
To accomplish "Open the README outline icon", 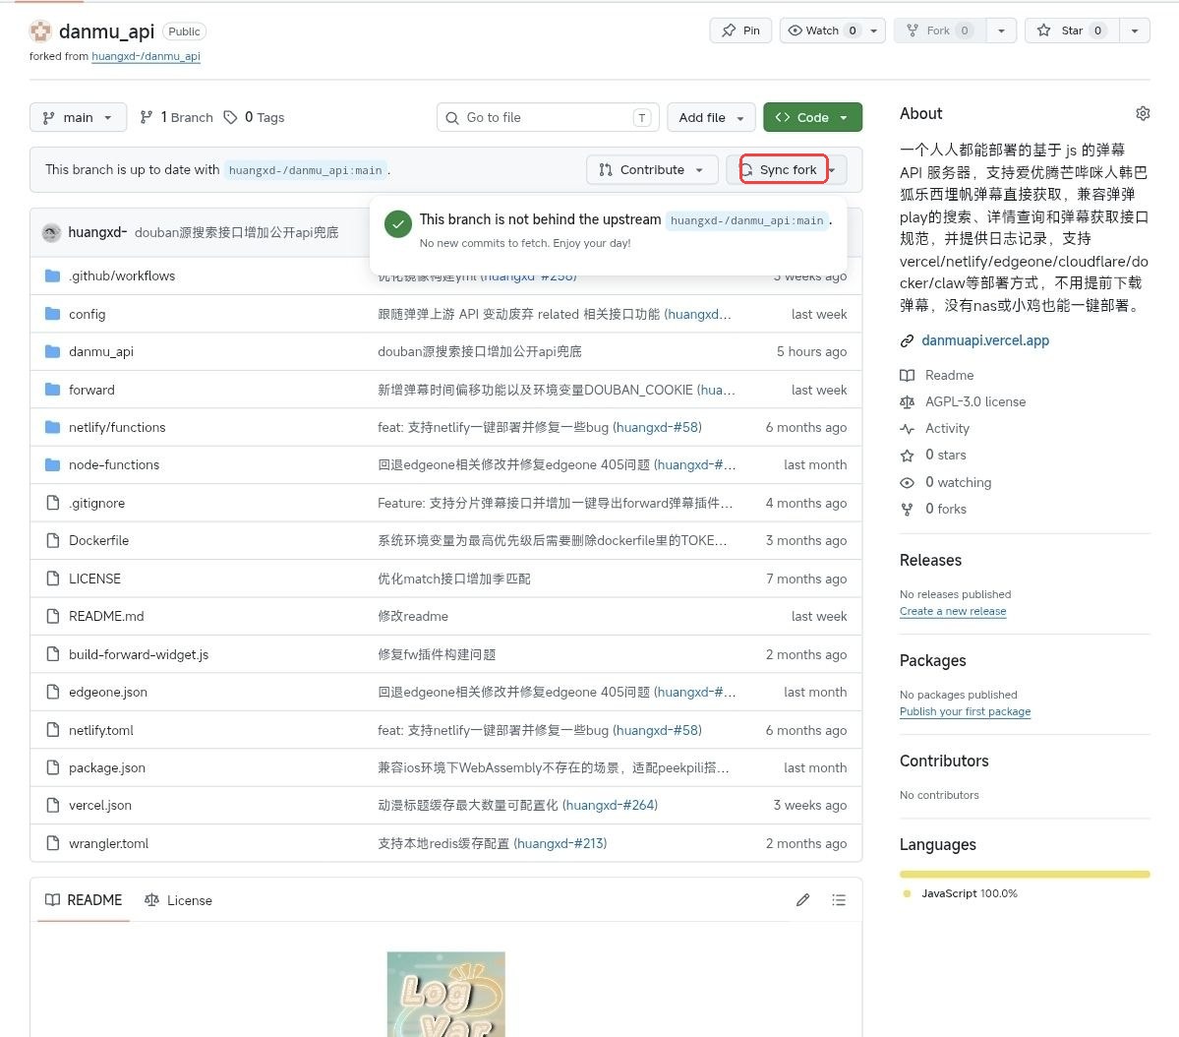I will click(x=838, y=899).
